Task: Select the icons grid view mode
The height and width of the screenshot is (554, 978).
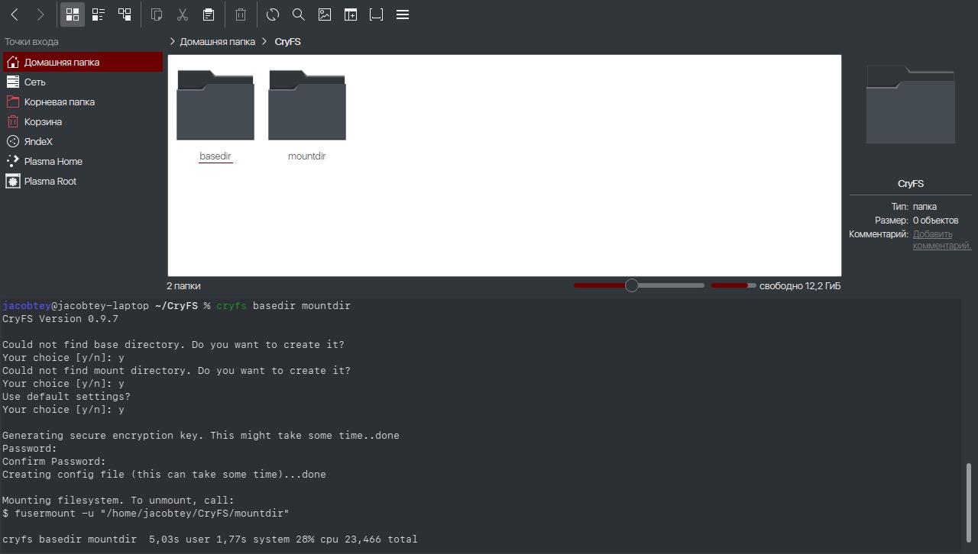Action: pyautogui.click(x=73, y=14)
